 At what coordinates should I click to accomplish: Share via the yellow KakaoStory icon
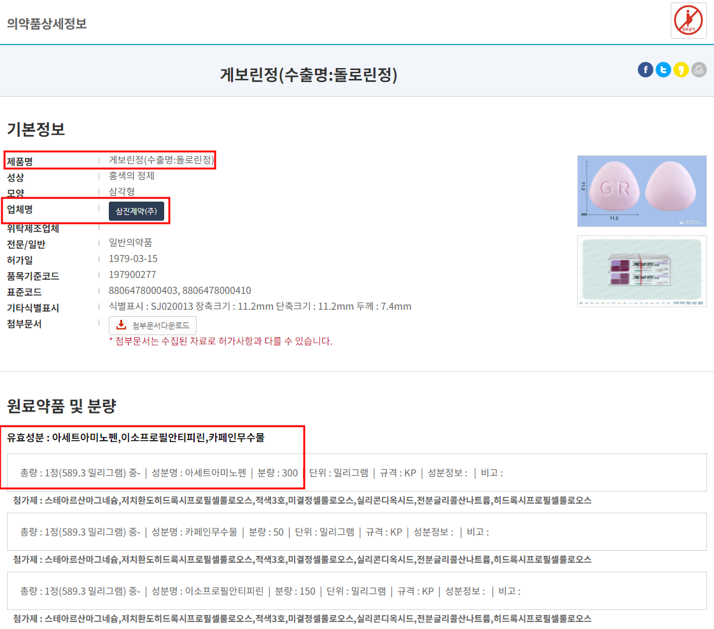681,69
